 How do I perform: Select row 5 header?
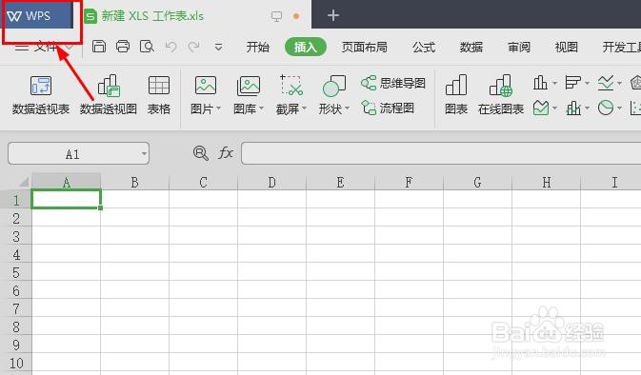click(16, 272)
